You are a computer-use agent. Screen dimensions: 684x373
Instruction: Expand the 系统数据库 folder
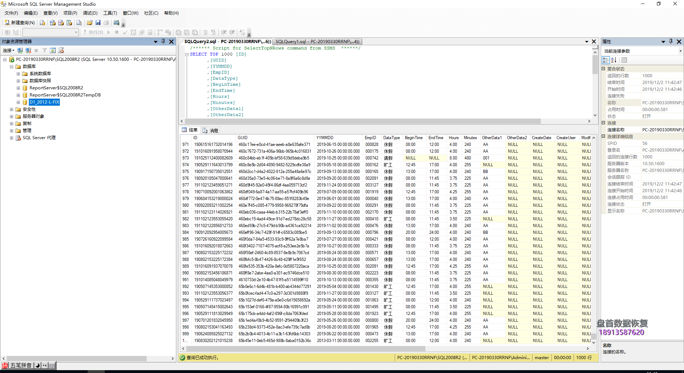coord(18,74)
